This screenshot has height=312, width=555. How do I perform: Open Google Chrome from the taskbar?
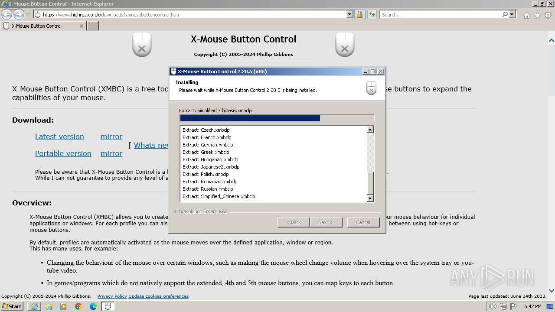pyautogui.click(x=78, y=306)
